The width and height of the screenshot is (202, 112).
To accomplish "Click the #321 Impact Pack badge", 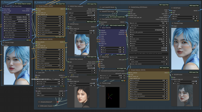I will click(164, 5).
